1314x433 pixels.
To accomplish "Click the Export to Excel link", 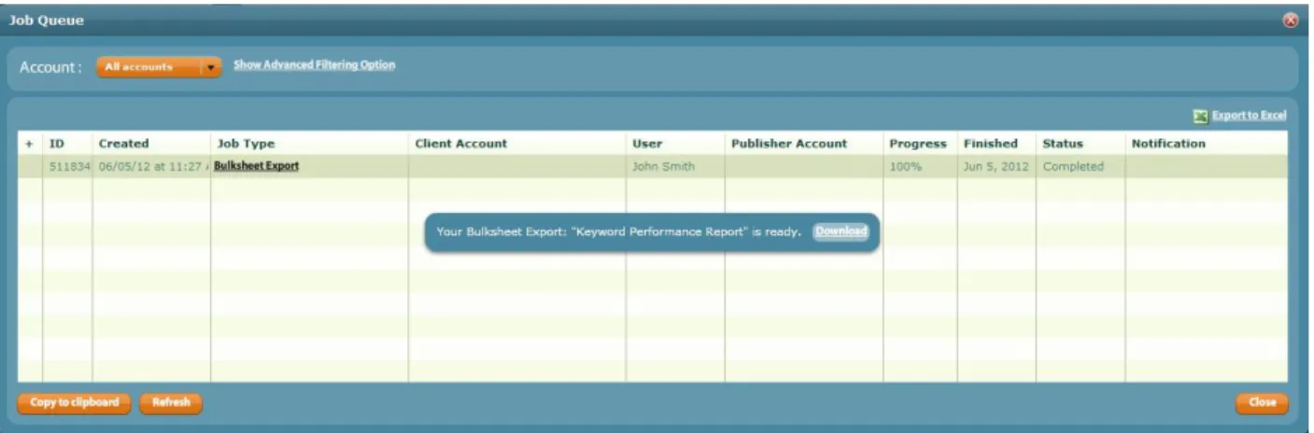I will pos(1249,116).
